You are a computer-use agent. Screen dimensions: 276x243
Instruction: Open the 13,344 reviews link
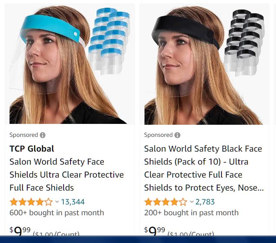[73, 202]
